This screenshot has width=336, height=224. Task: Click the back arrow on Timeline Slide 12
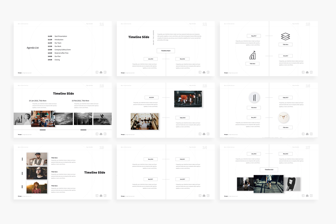pos(200,72)
